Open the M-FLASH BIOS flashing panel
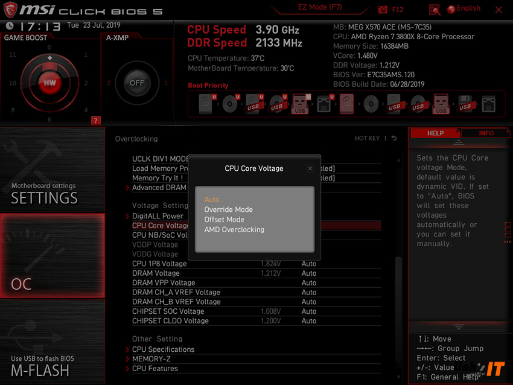Screen dimensions: 513x385 (53, 342)
